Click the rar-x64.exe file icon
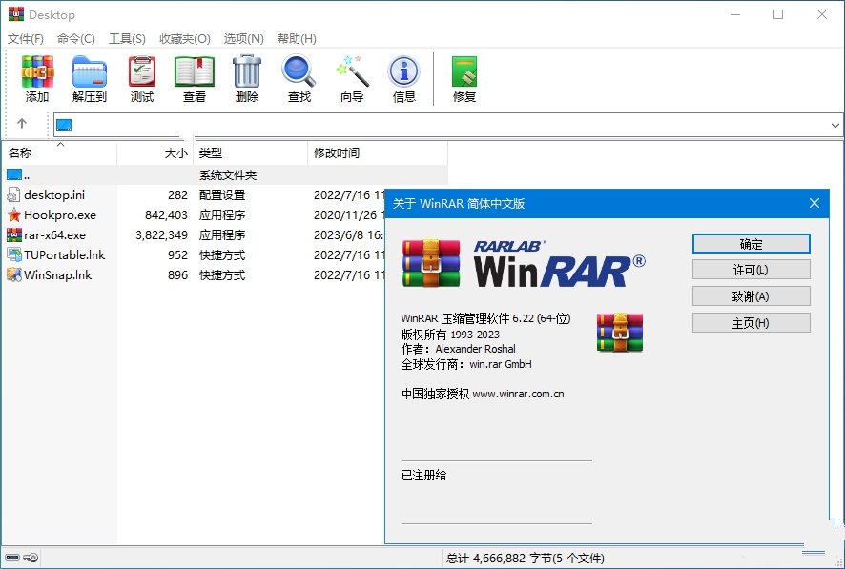The width and height of the screenshot is (845, 569). coord(14,234)
